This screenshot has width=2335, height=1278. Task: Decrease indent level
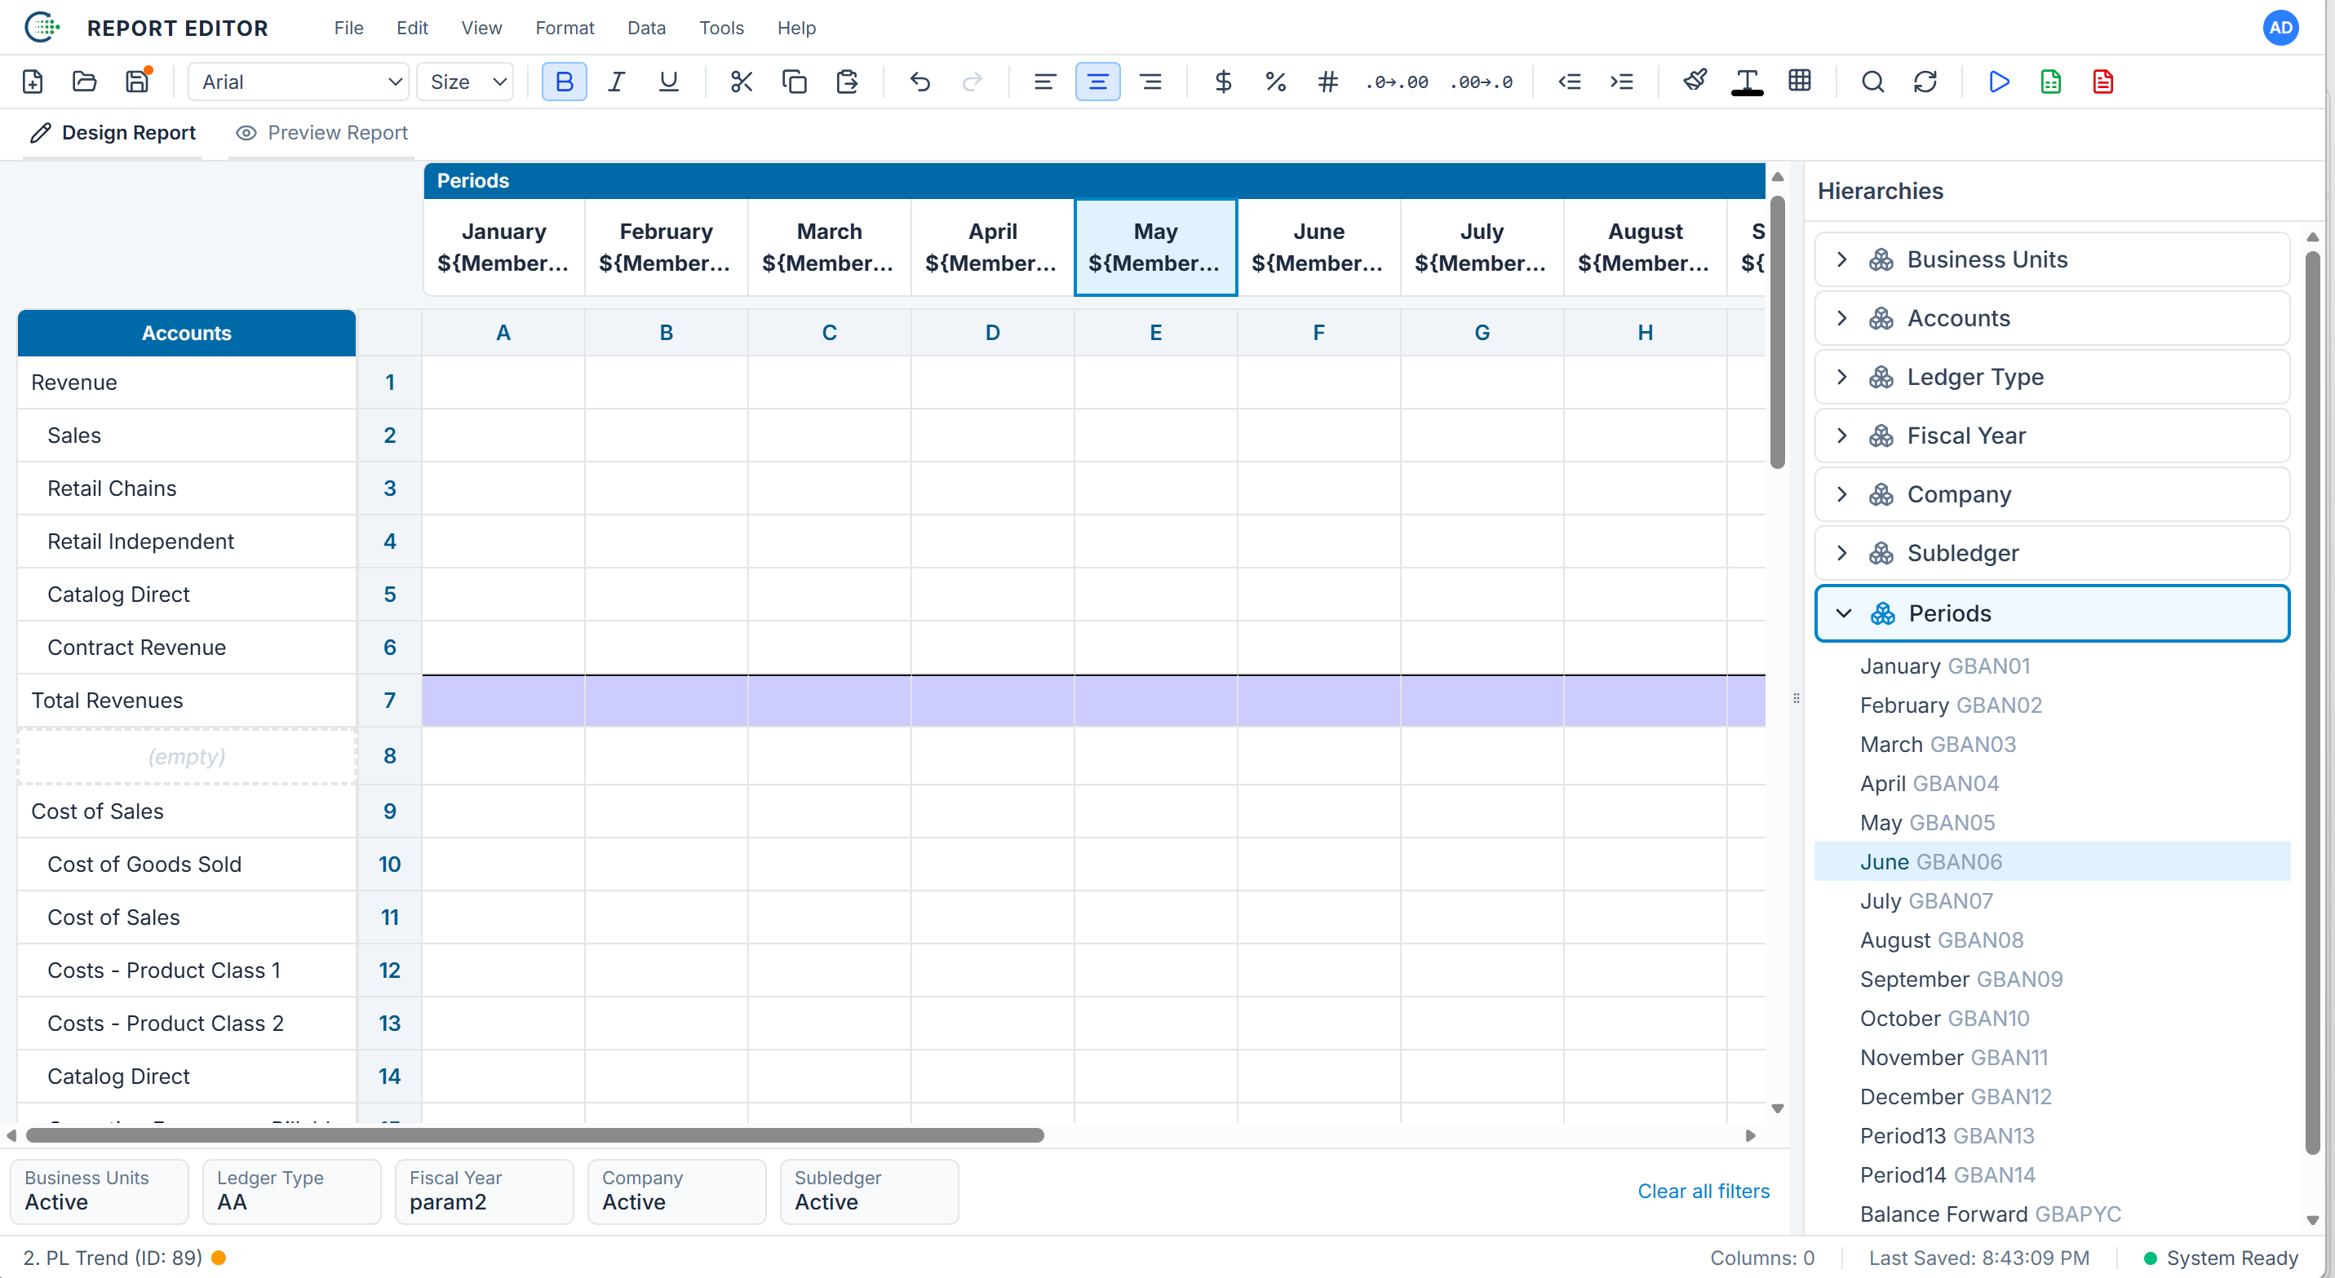(x=1569, y=82)
